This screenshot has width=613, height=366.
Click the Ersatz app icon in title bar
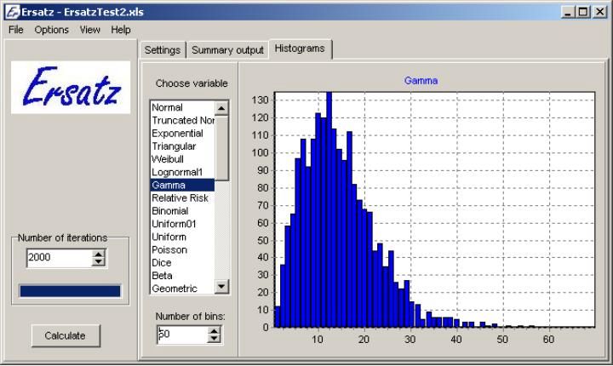(12, 13)
